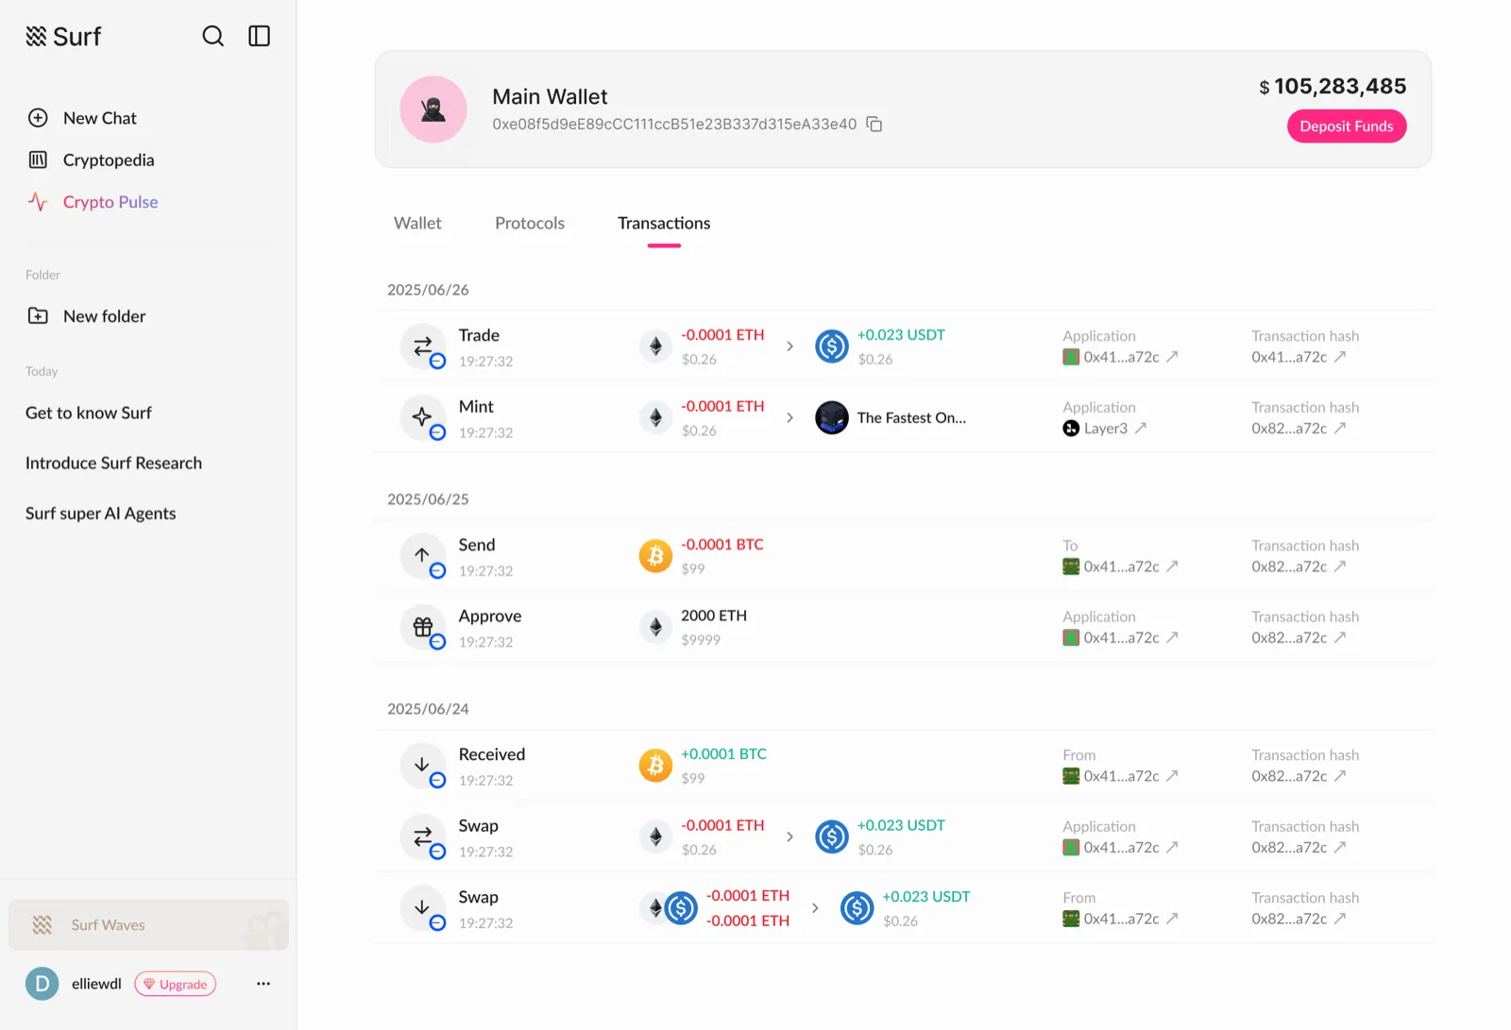Click Deposit Funds
The height and width of the screenshot is (1030, 1511).
[1347, 127]
